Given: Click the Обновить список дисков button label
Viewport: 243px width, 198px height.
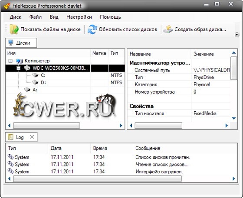Looking at the screenshot, I should 128,29.
